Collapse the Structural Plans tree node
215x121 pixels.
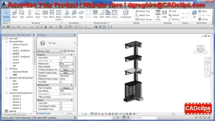pos(6,42)
